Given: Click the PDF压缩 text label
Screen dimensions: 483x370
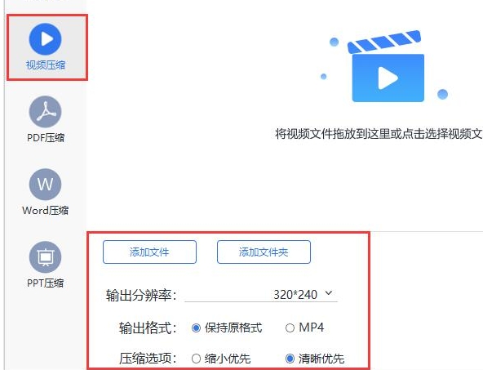Looking at the screenshot, I should [x=46, y=137].
